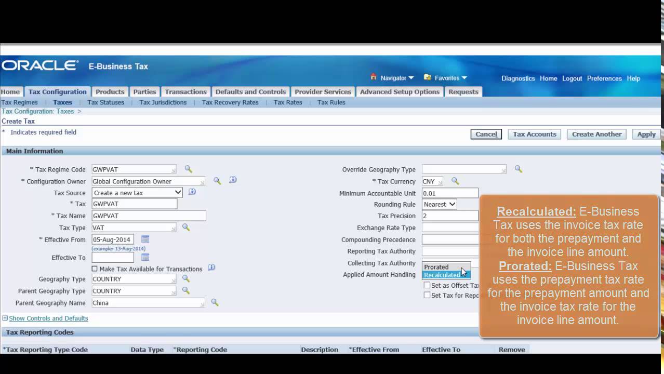Click the Tax Accounts button
Image resolution: width=664 pixels, height=374 pixels.
tap(535, 134)
